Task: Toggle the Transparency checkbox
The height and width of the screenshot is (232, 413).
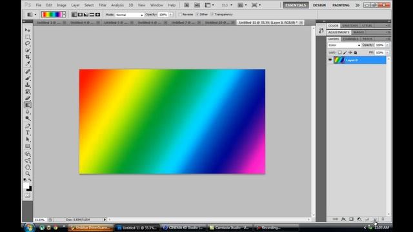Action: pos(212,14)
